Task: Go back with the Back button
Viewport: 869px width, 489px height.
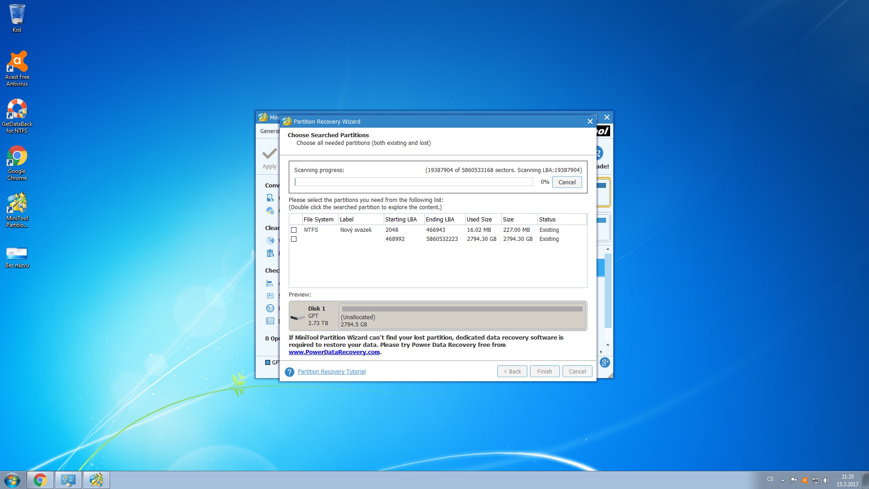Action: click(512, 372)
